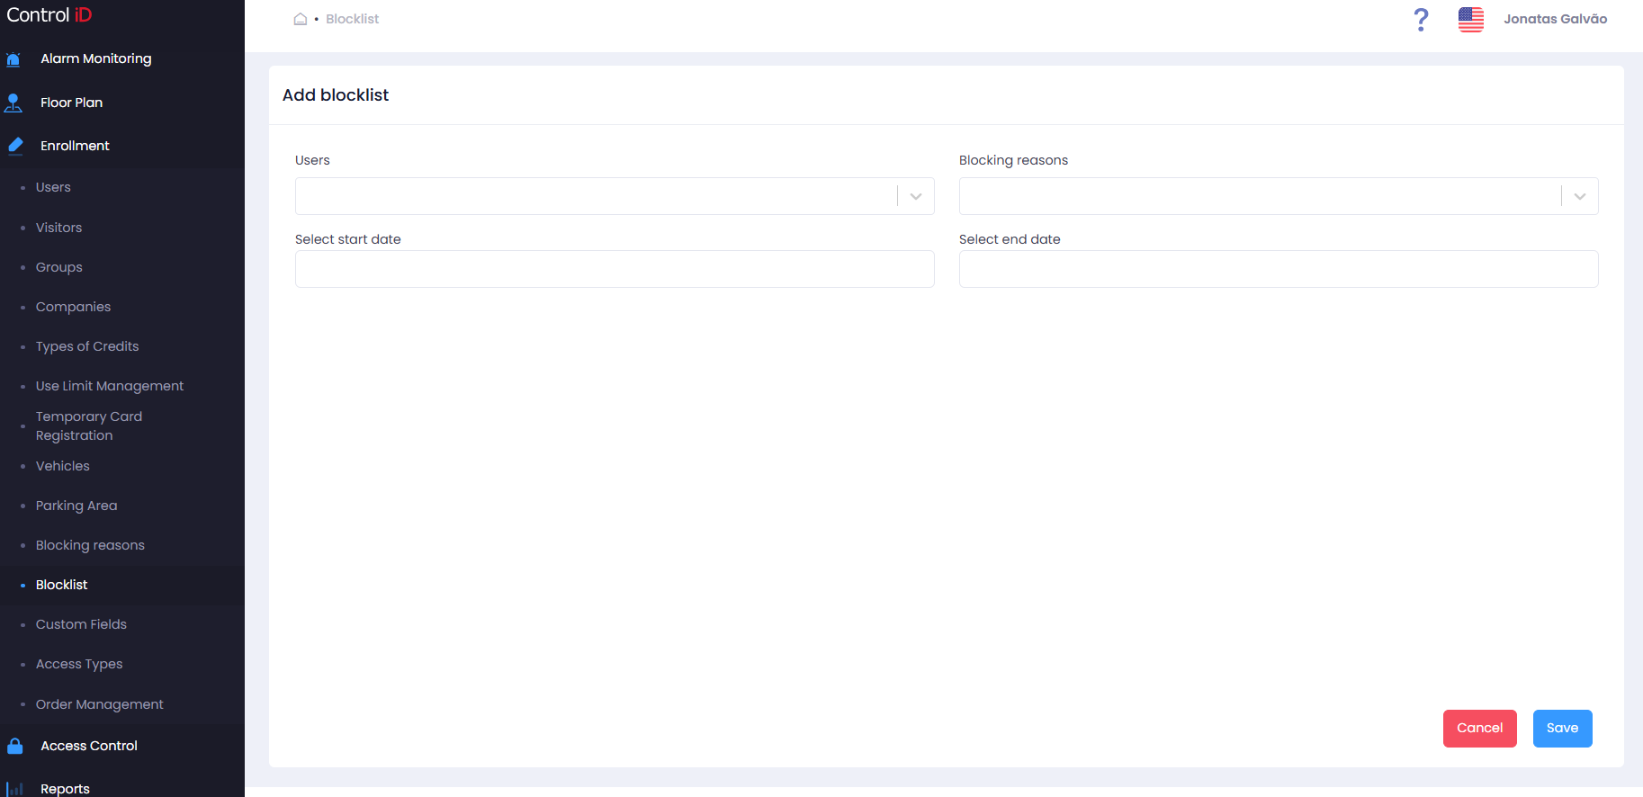This screenshot has height=797, width=1643.
Task: Open Blocking reasons in the sidebar menu
Action: coord(90,545)
